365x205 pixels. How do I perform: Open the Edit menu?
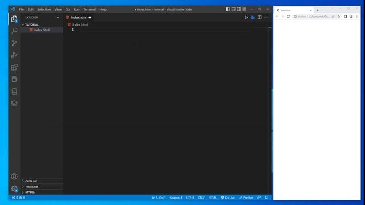click(30, 9)
